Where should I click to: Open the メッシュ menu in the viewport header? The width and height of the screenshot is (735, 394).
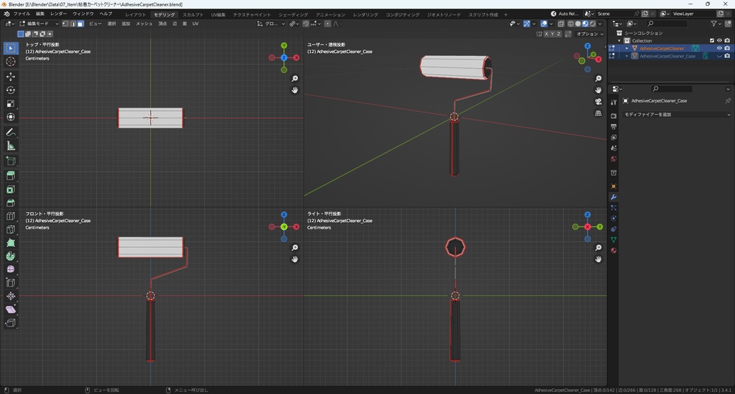coord(144,24)
